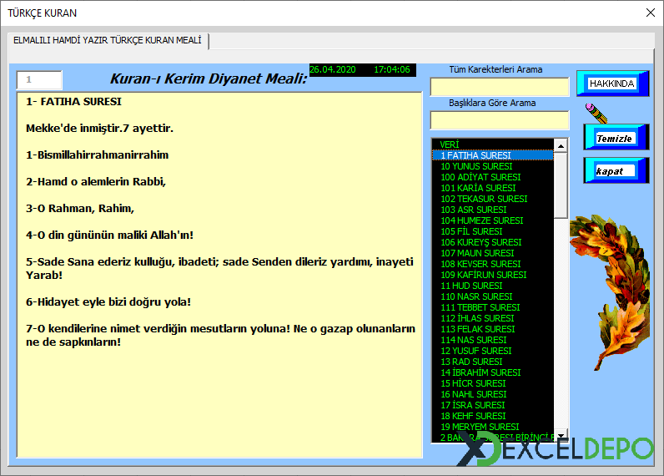Click the Kuran-ı Kerim Diyanet Meali: title
This screenshot has height=476, width=664.
click(x=209, y=78)
